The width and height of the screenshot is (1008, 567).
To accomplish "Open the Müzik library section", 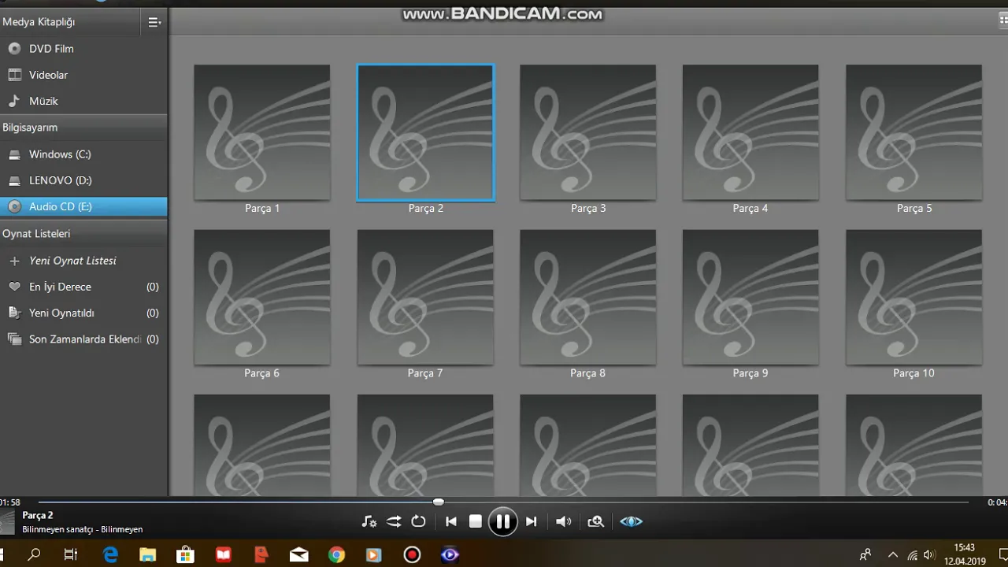I will (x=83, y=101).
